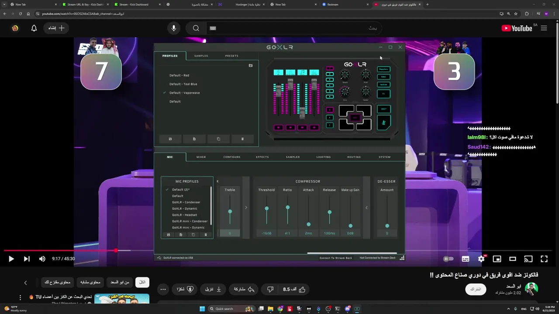Screen dimensions: 559x314
Task: Go to the YouTube home logo
Action: (x=517, y=28)
